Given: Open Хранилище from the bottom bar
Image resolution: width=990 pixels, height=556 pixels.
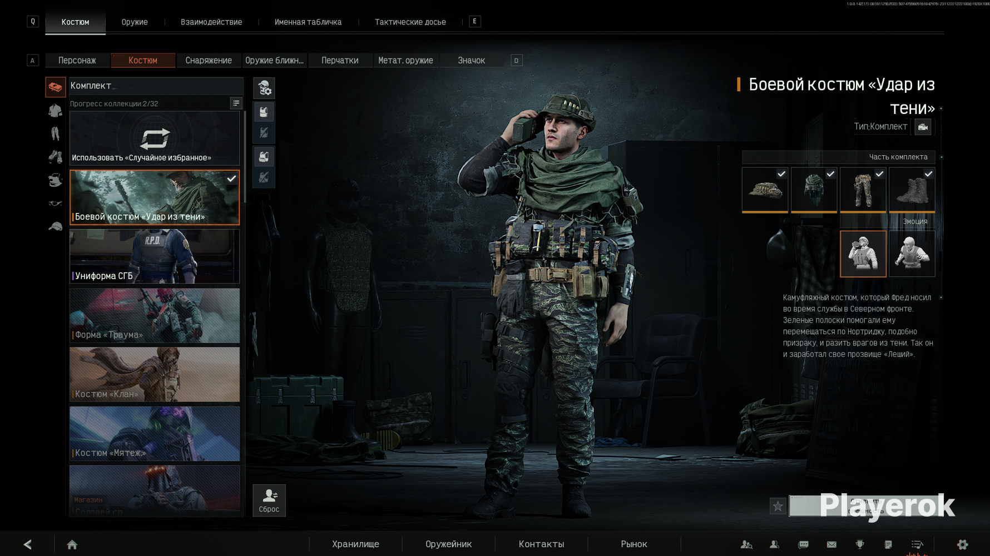Looking at the screenshot, I should pos(356,544).
